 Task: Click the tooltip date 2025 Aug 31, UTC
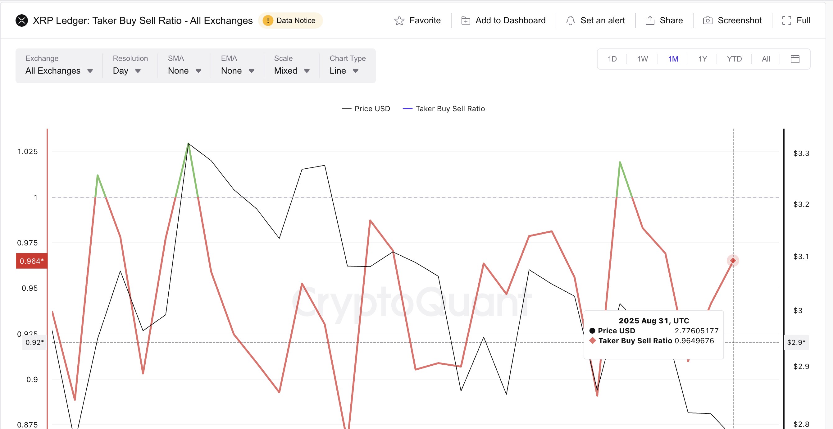(653, 321)
